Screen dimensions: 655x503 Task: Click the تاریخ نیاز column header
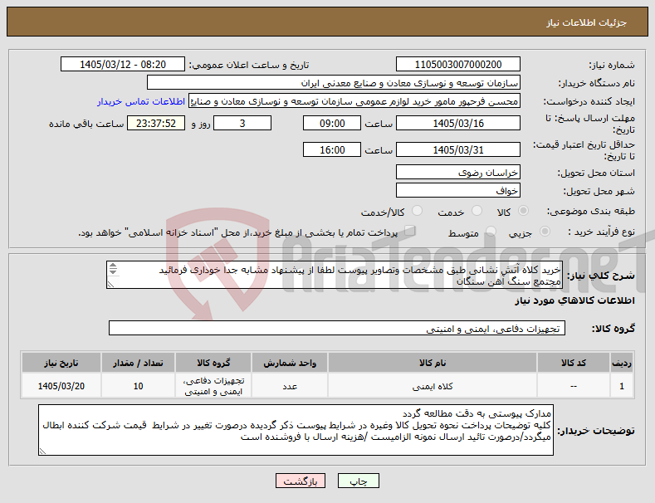point(61,363)
